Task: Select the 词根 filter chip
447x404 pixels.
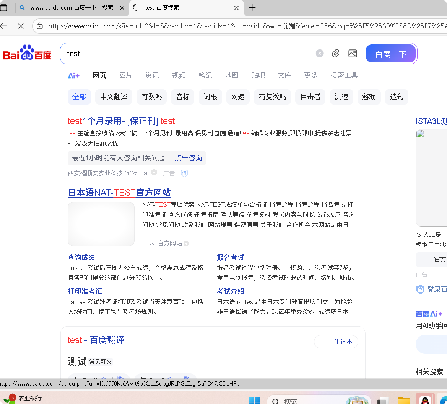Action: [210, 97]
